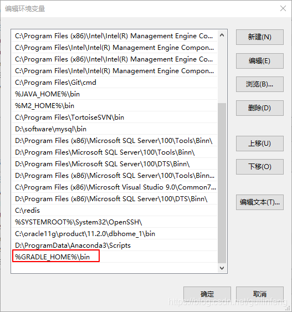Viewport: 292px width, 312px height.
Task: Close the 编辑环境变量 dialog window
Action: [283, 8]
